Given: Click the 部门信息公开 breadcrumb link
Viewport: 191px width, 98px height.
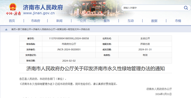Looking at the screenshot, I should [24, 29].
